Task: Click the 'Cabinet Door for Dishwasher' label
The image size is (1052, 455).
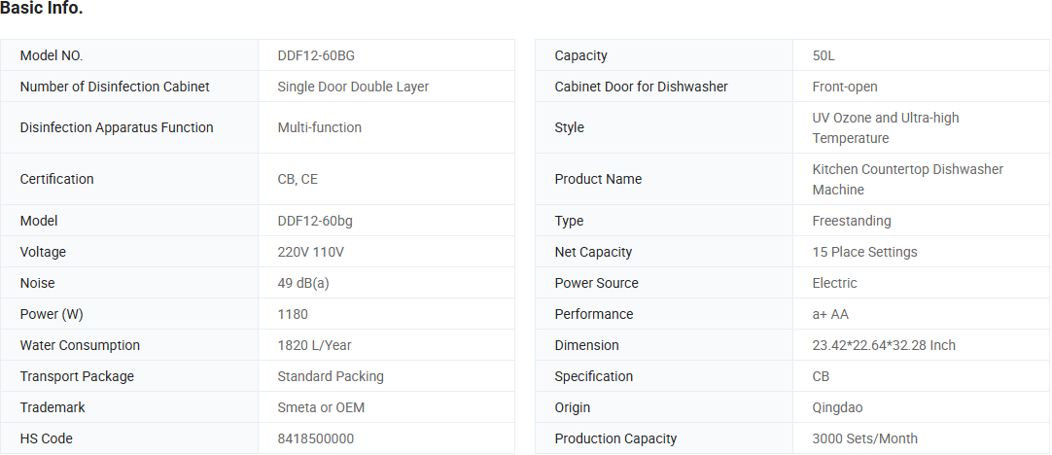Action: 641,87
